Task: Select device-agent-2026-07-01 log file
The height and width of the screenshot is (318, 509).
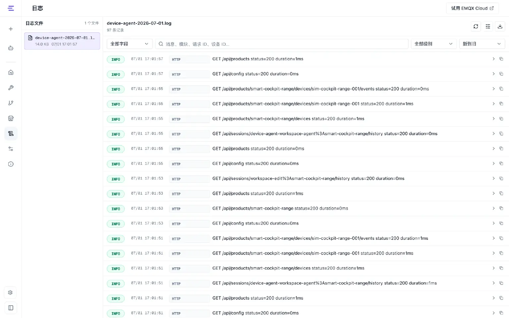Action: 62,41
